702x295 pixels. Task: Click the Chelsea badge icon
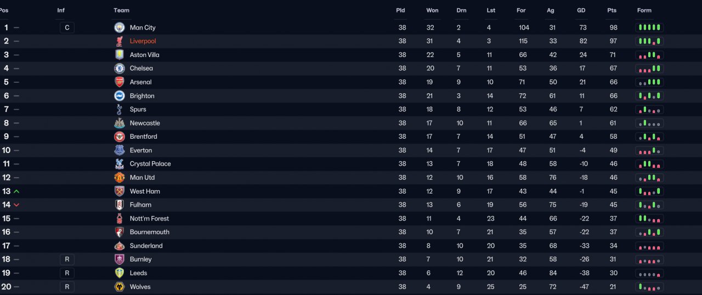point(119,69)
